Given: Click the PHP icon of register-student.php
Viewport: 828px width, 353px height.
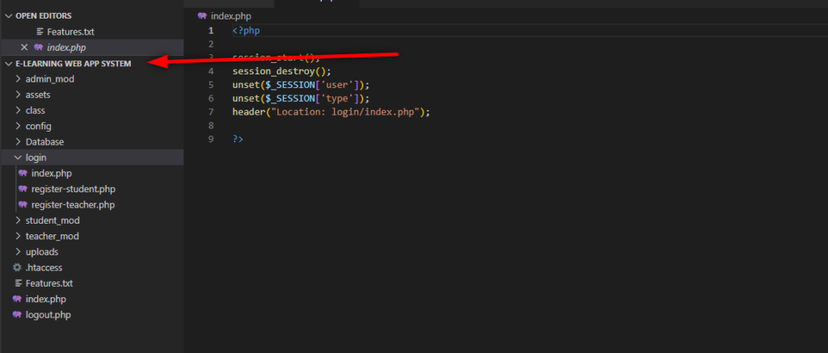Looking at the screenshot, I should pos(23,189).
